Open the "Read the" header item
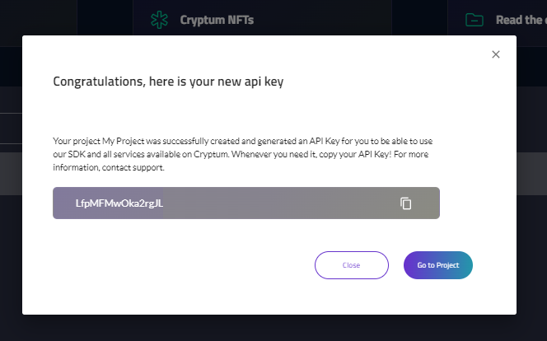The width and height of the screenshot is (547, 341). point(520,20)
